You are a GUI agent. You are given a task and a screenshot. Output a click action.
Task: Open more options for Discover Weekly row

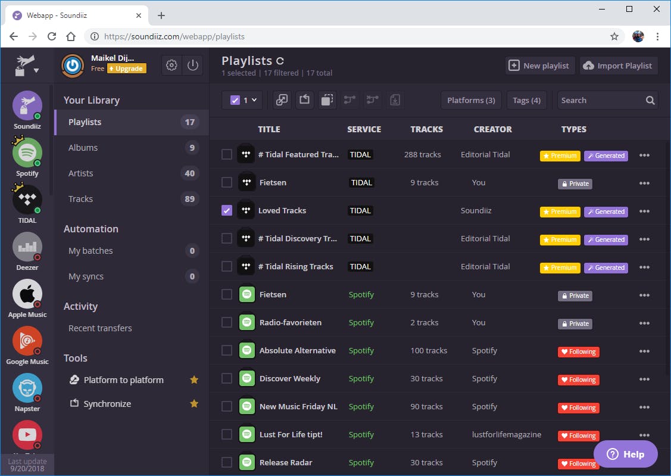(x=644, y=379)
